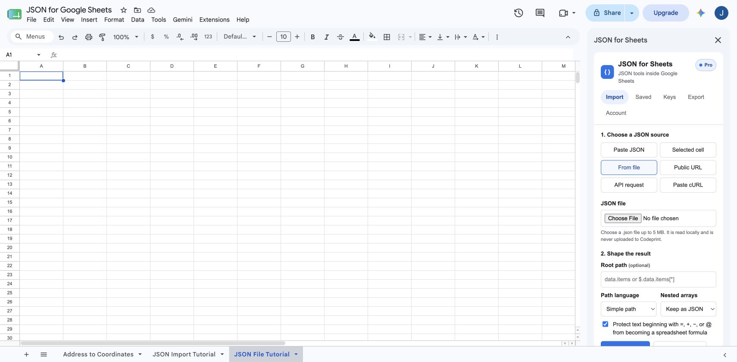Image resolution: width=737 pixels, height=362 pixels.
Task: Activate the paint format tool
Action: click(x=102, y=37)
